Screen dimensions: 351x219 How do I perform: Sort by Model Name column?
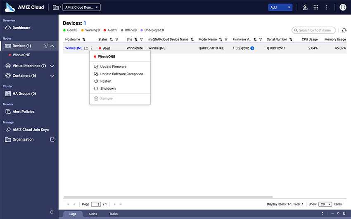(x=221, y=39)
